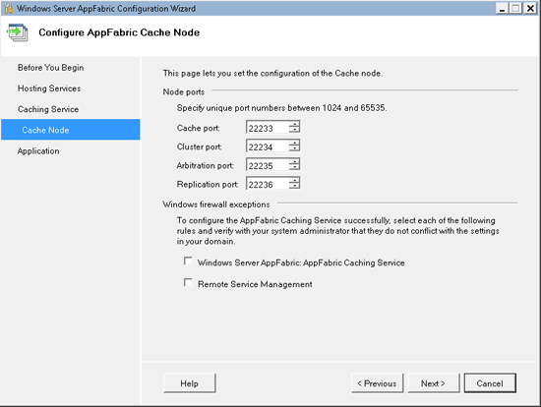Close the Configuration Wizard window
Image resolution: width=541 pixels, height=407 pixels.
coord(530,8)
